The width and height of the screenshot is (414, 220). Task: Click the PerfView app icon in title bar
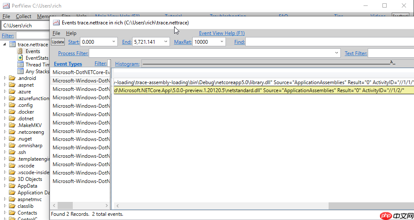[6, 5]
